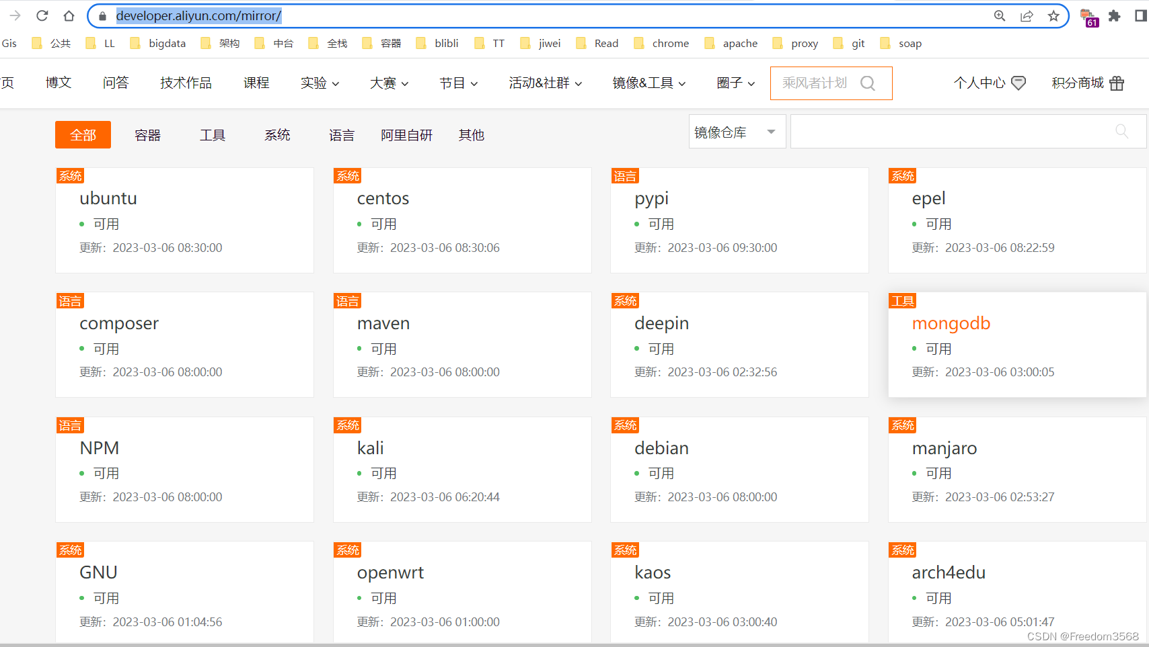Open the 技术作品 navigation link
1149x647 pixels.
tap(186, 83)
